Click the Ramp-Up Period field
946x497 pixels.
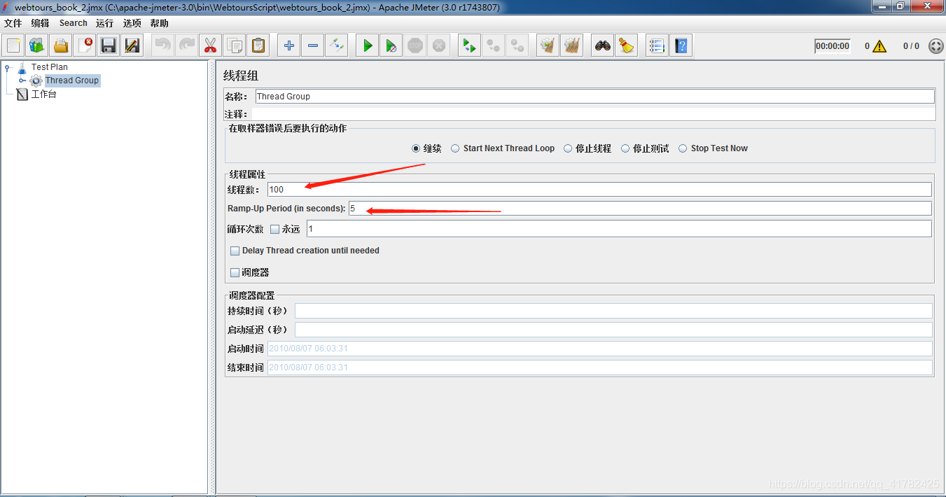640,209
